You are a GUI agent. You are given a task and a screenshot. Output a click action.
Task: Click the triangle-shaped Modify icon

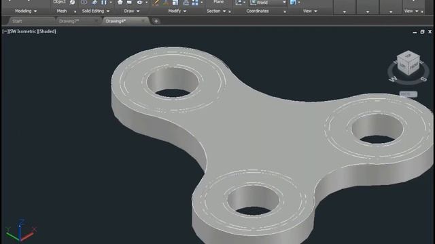(186, 3)
